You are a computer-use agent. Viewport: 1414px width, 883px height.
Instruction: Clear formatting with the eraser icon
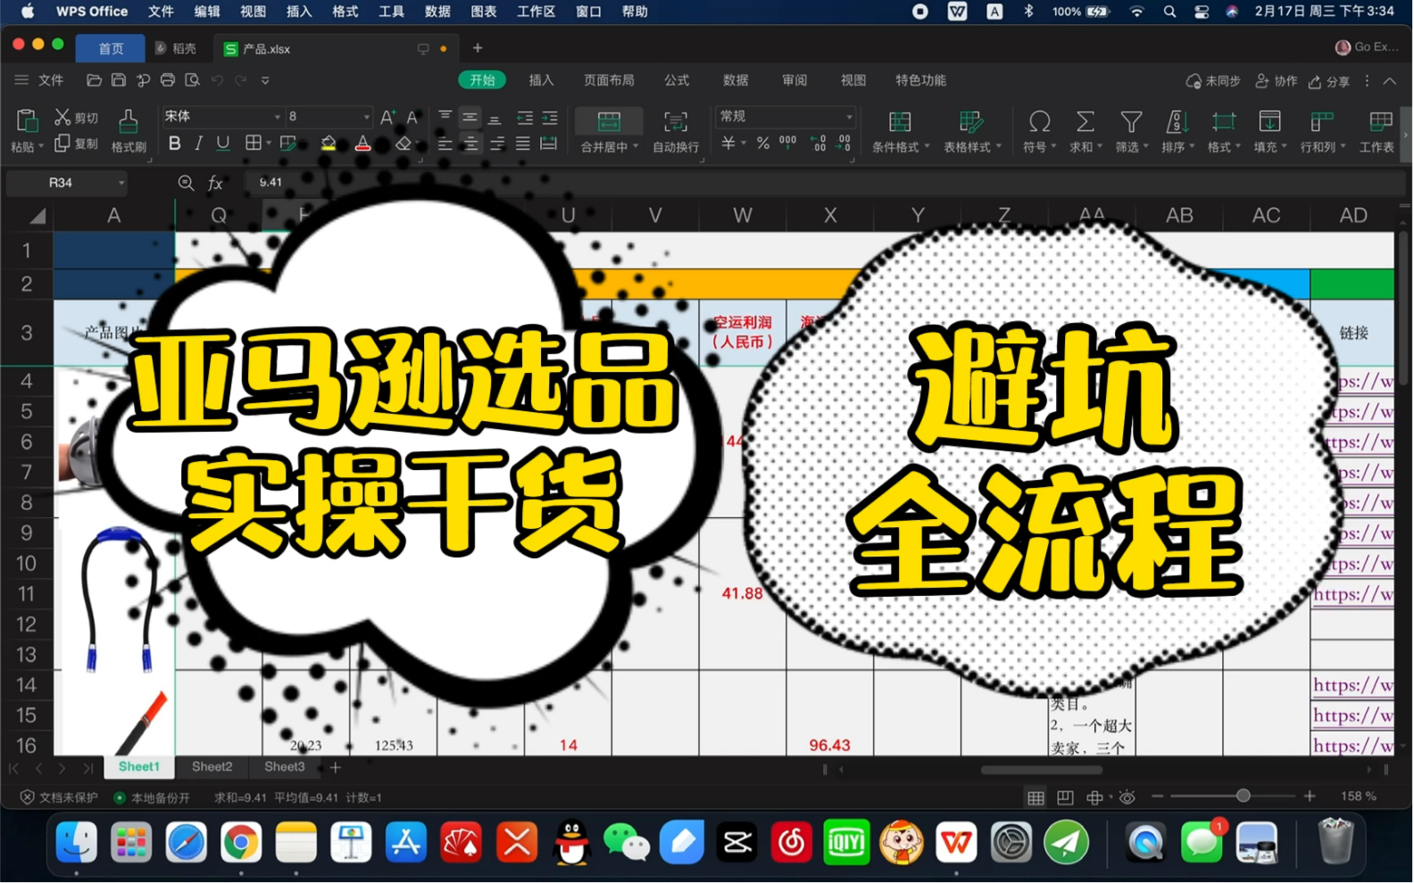coord(403,143)
